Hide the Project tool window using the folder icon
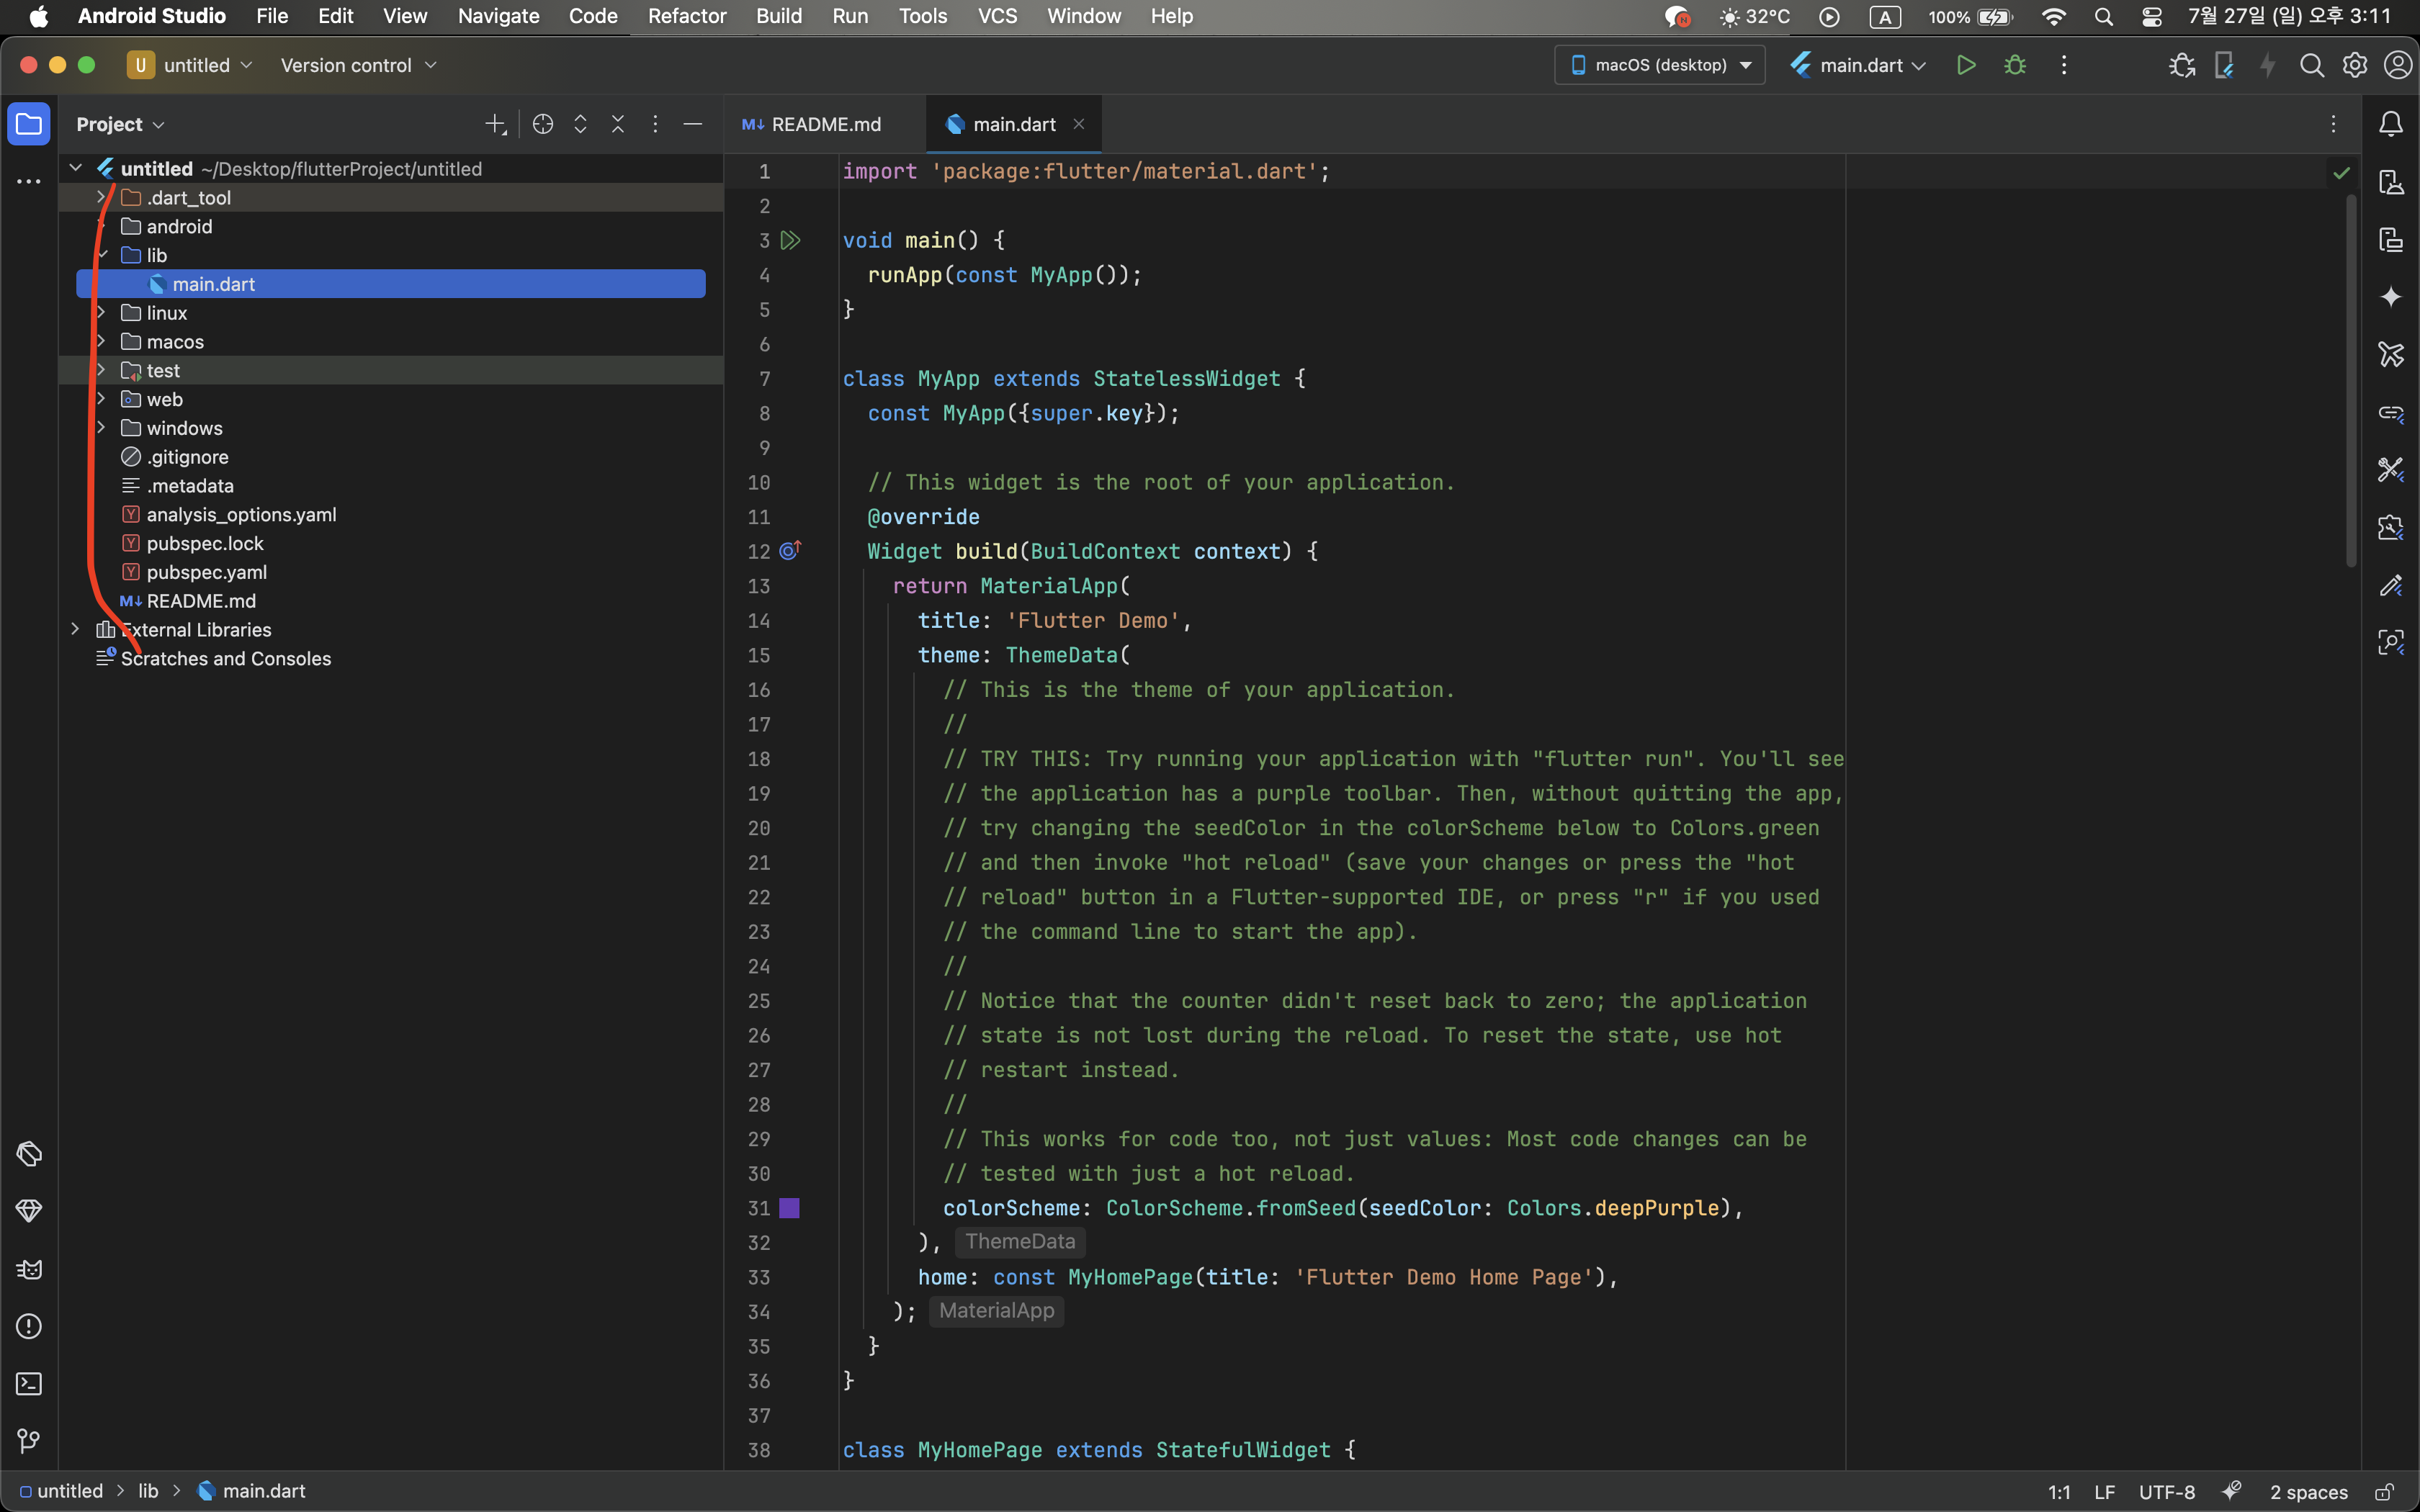The height and width of the screenshot is (1512, 2420). (29, 124)
